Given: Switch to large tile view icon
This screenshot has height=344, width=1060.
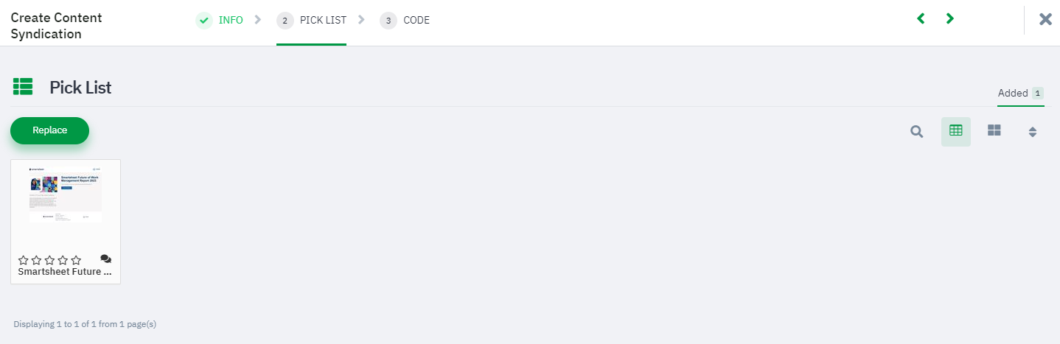Looking at the screenshot, I should (994, 131).
